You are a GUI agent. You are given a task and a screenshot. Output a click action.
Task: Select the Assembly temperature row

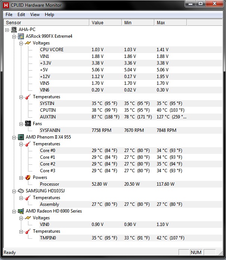(131, 204)
